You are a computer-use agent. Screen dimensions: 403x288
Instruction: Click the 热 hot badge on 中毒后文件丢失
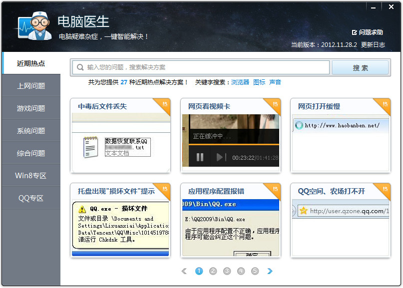tap(164, 104)
